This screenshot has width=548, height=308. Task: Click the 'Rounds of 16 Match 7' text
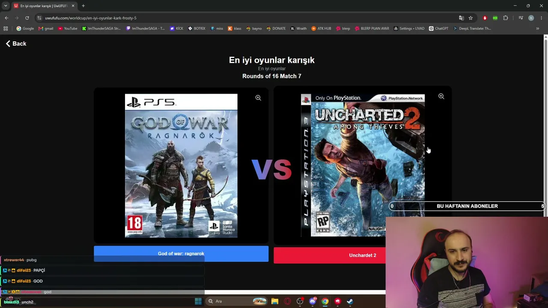click(x=272, y=76)
